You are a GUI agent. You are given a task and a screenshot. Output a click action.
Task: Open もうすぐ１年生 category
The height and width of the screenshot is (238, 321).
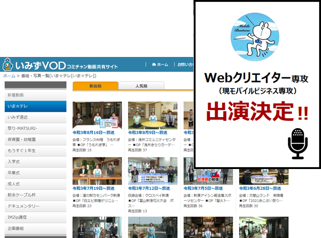pos(36,150)
